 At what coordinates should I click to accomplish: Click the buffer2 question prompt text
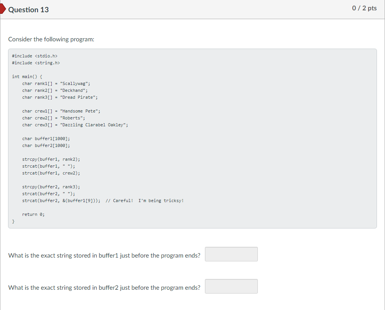[x=104, y=287]
